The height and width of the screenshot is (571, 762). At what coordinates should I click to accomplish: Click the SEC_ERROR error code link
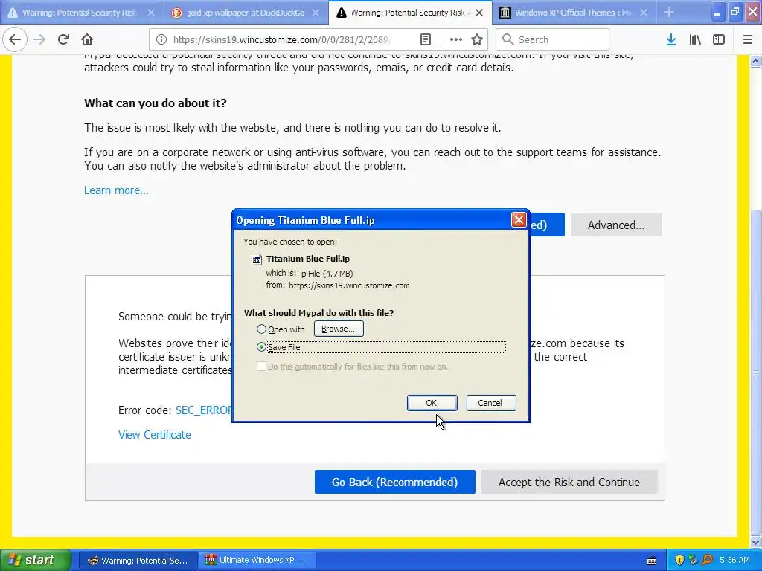tap(204, 410)
